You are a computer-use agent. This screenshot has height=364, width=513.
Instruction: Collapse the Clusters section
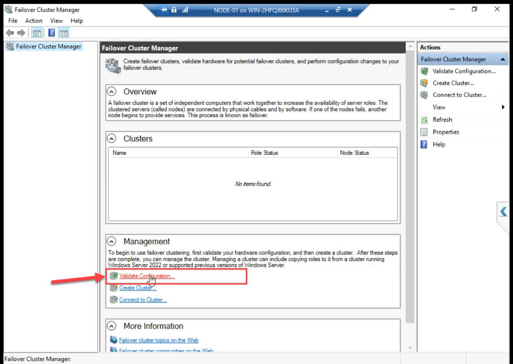point(112,138)
